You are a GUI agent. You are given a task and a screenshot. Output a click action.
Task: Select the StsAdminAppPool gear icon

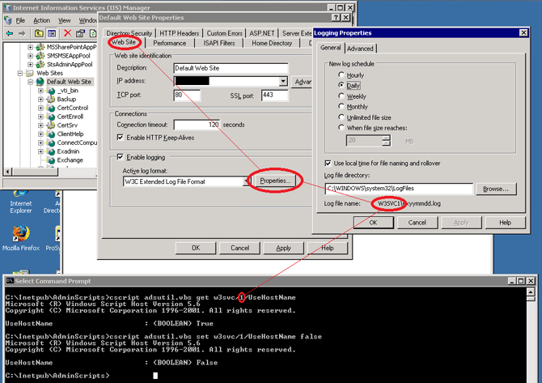(40, 64)
